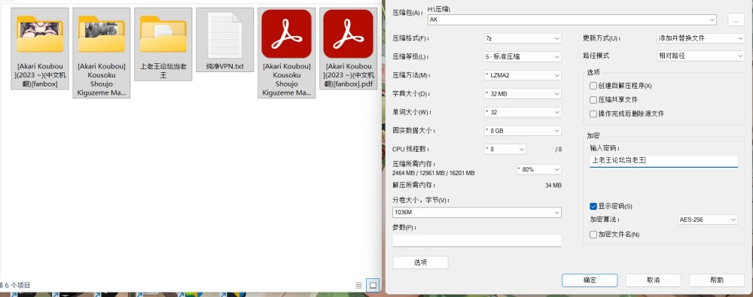The height and width of the screenshot is (297, 753).
Task: Select the 上老王论坛当老王 folder icon
Action: pyautogui.click(x=163, y=34)
